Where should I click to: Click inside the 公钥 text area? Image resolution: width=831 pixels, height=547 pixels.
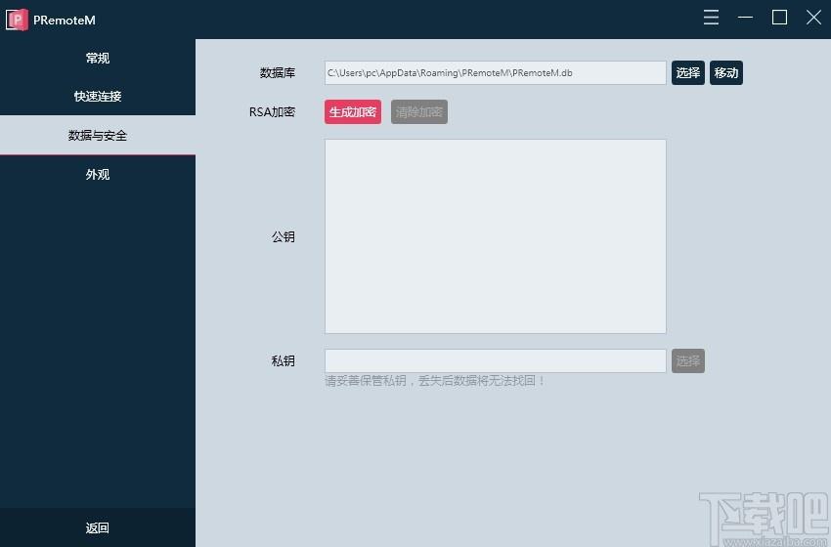pyautogui.click(x=495, y=236)
